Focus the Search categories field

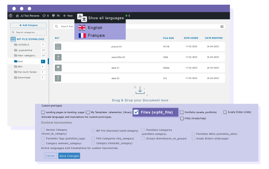[28, 32]
